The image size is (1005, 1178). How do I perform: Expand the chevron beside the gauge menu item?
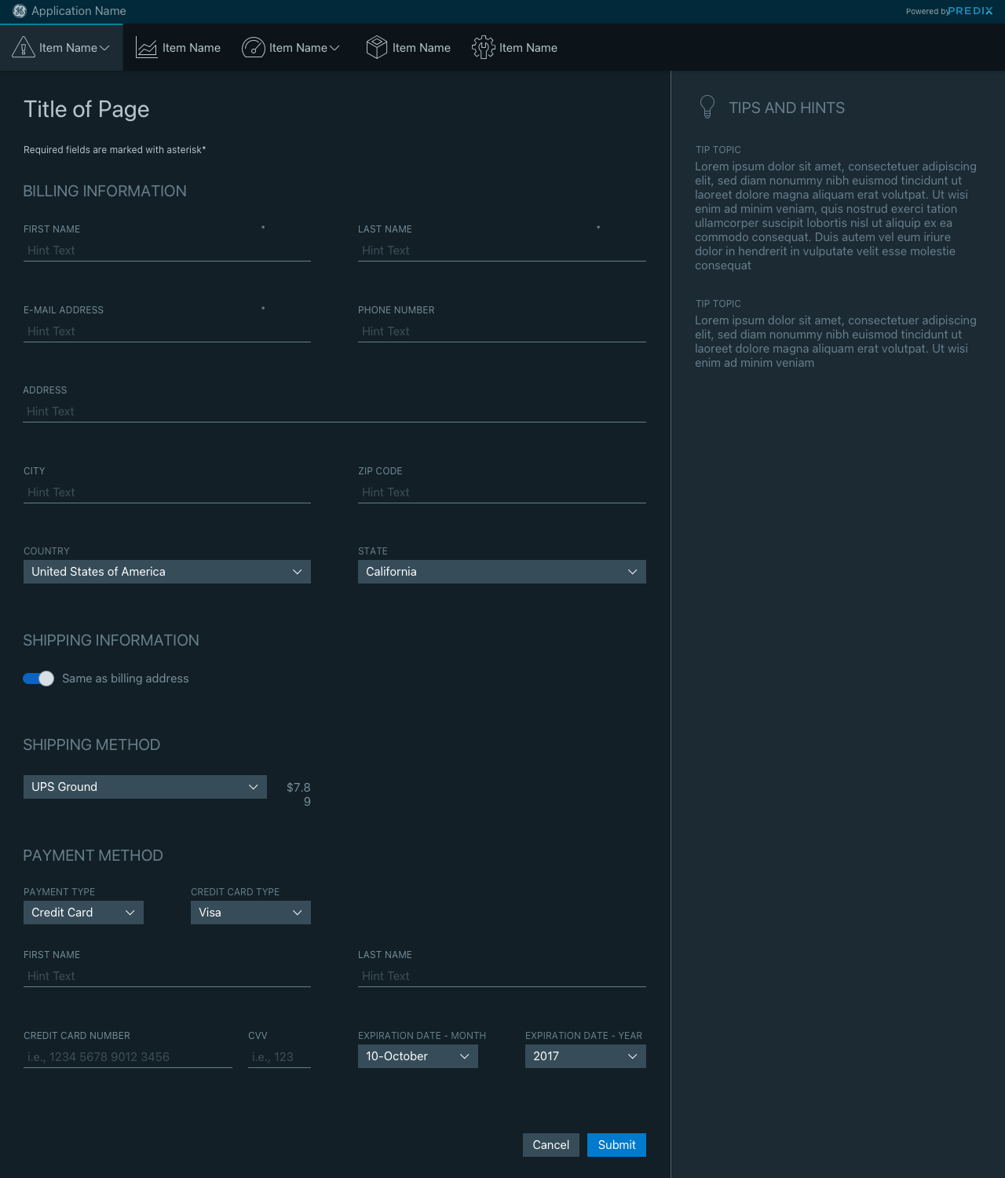tap(334, 48)
